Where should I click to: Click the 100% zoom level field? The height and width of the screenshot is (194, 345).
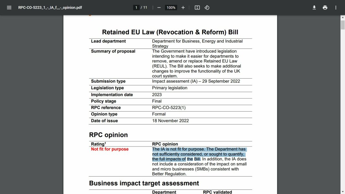click(171, 7)
